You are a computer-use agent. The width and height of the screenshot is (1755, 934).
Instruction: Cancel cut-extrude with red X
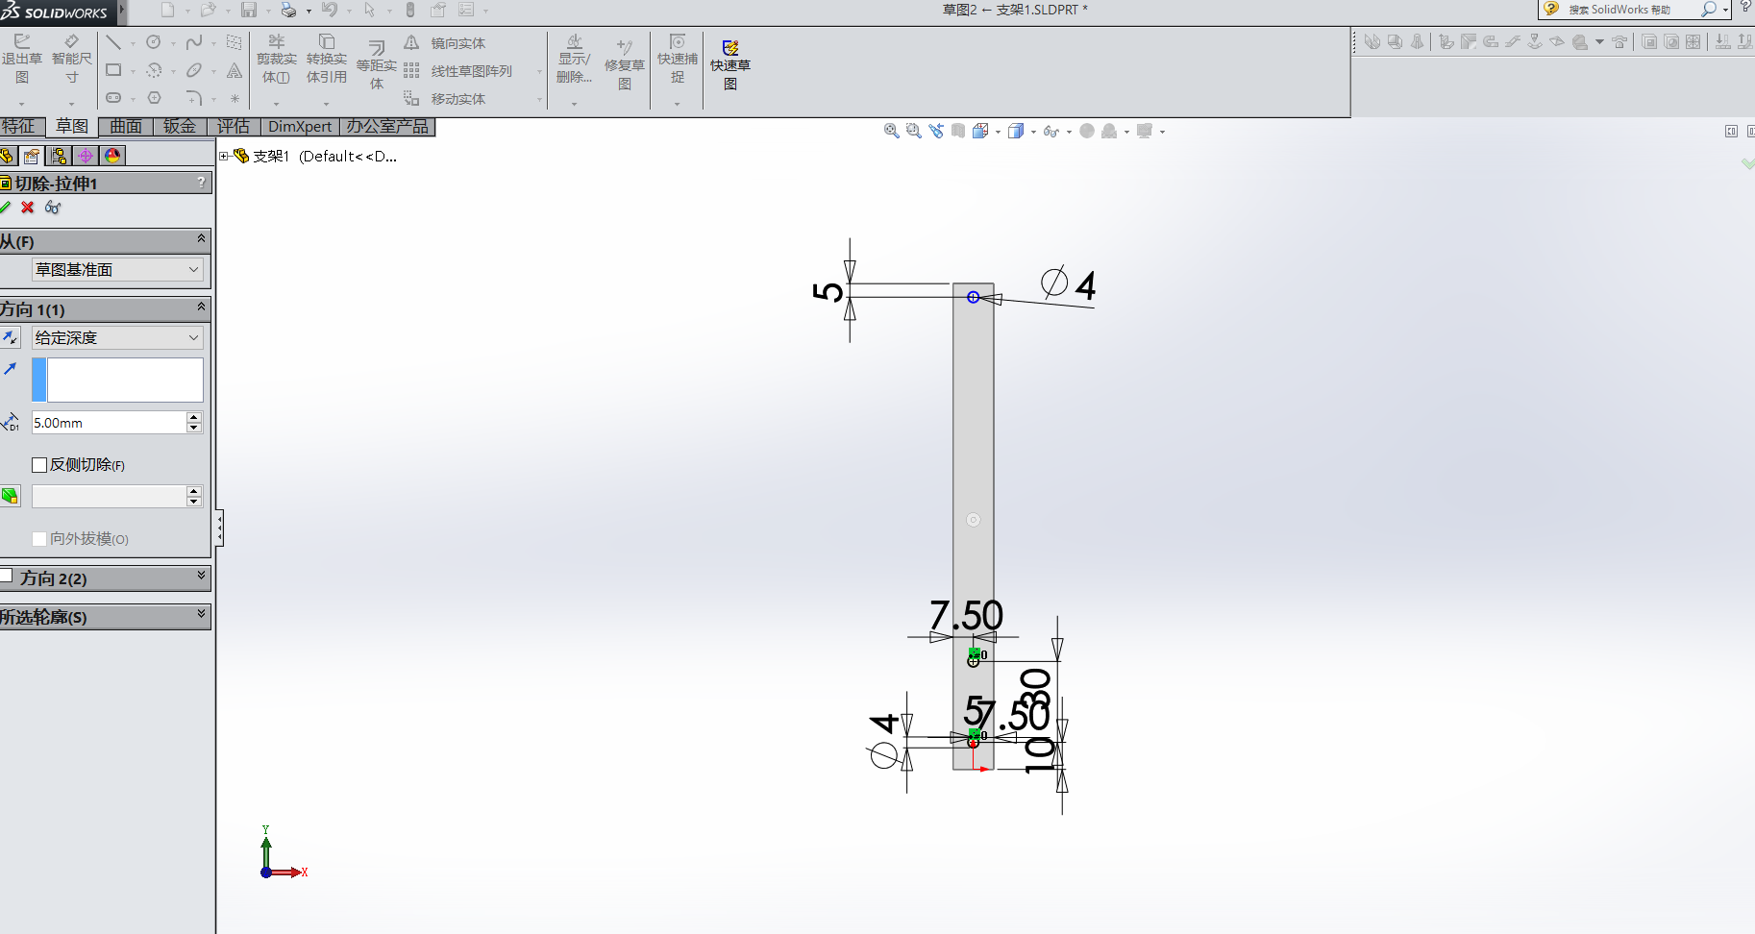point(28,208)
